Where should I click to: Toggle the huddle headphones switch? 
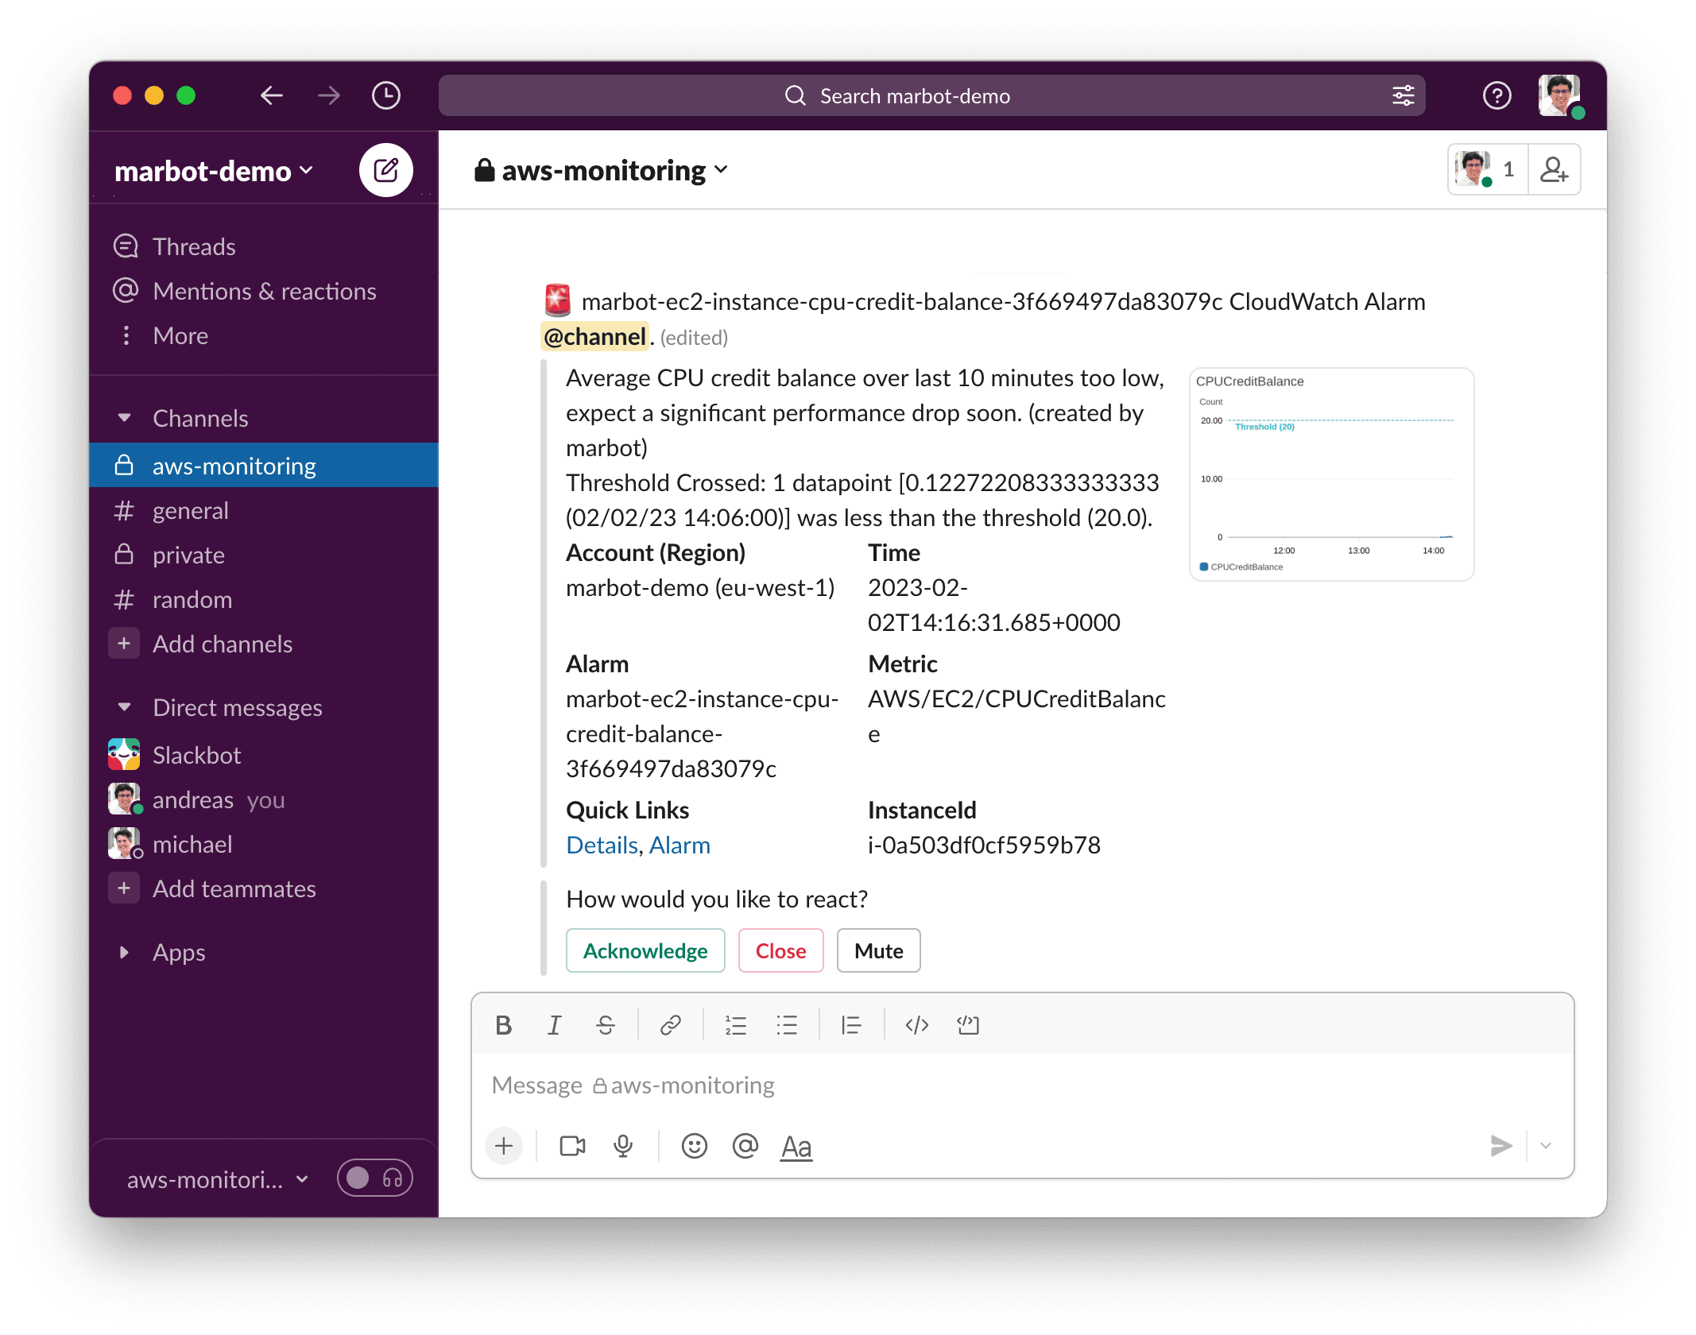375,1178
